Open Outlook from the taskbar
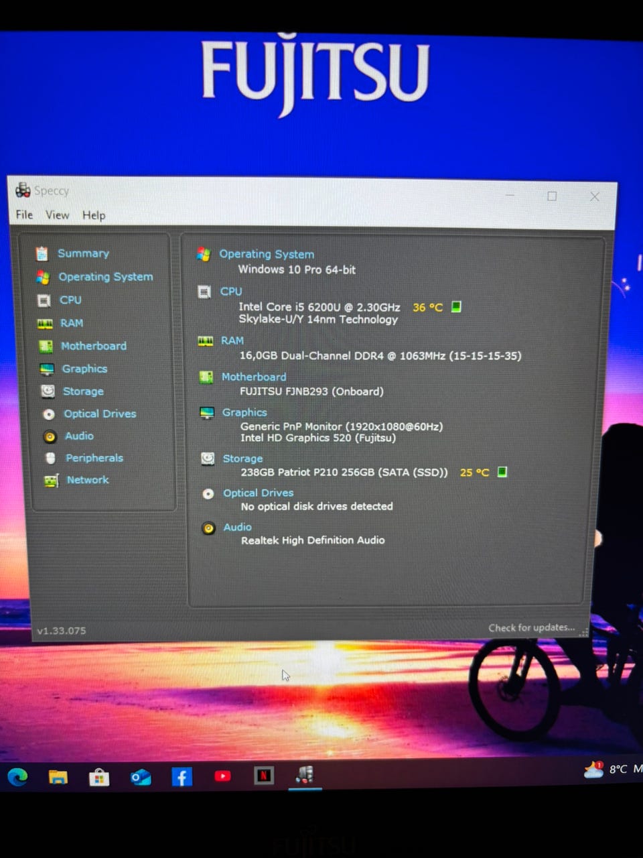 pos(141,777)
